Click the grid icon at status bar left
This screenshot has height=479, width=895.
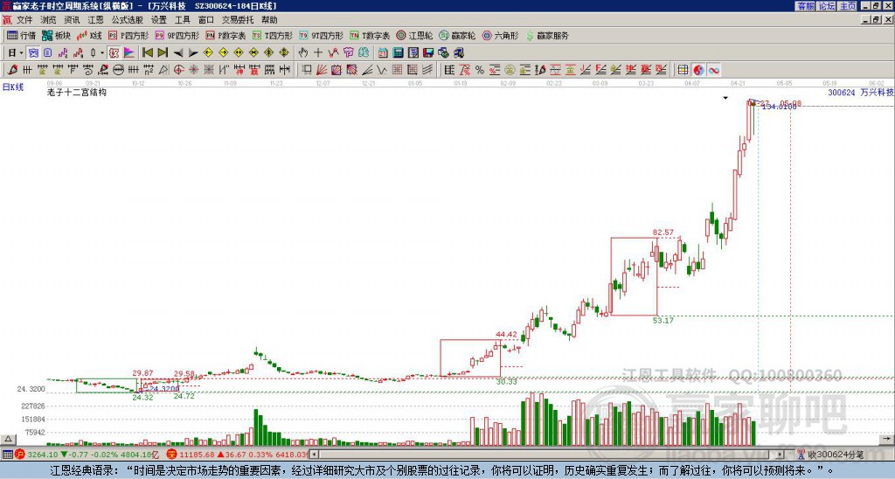7,455
